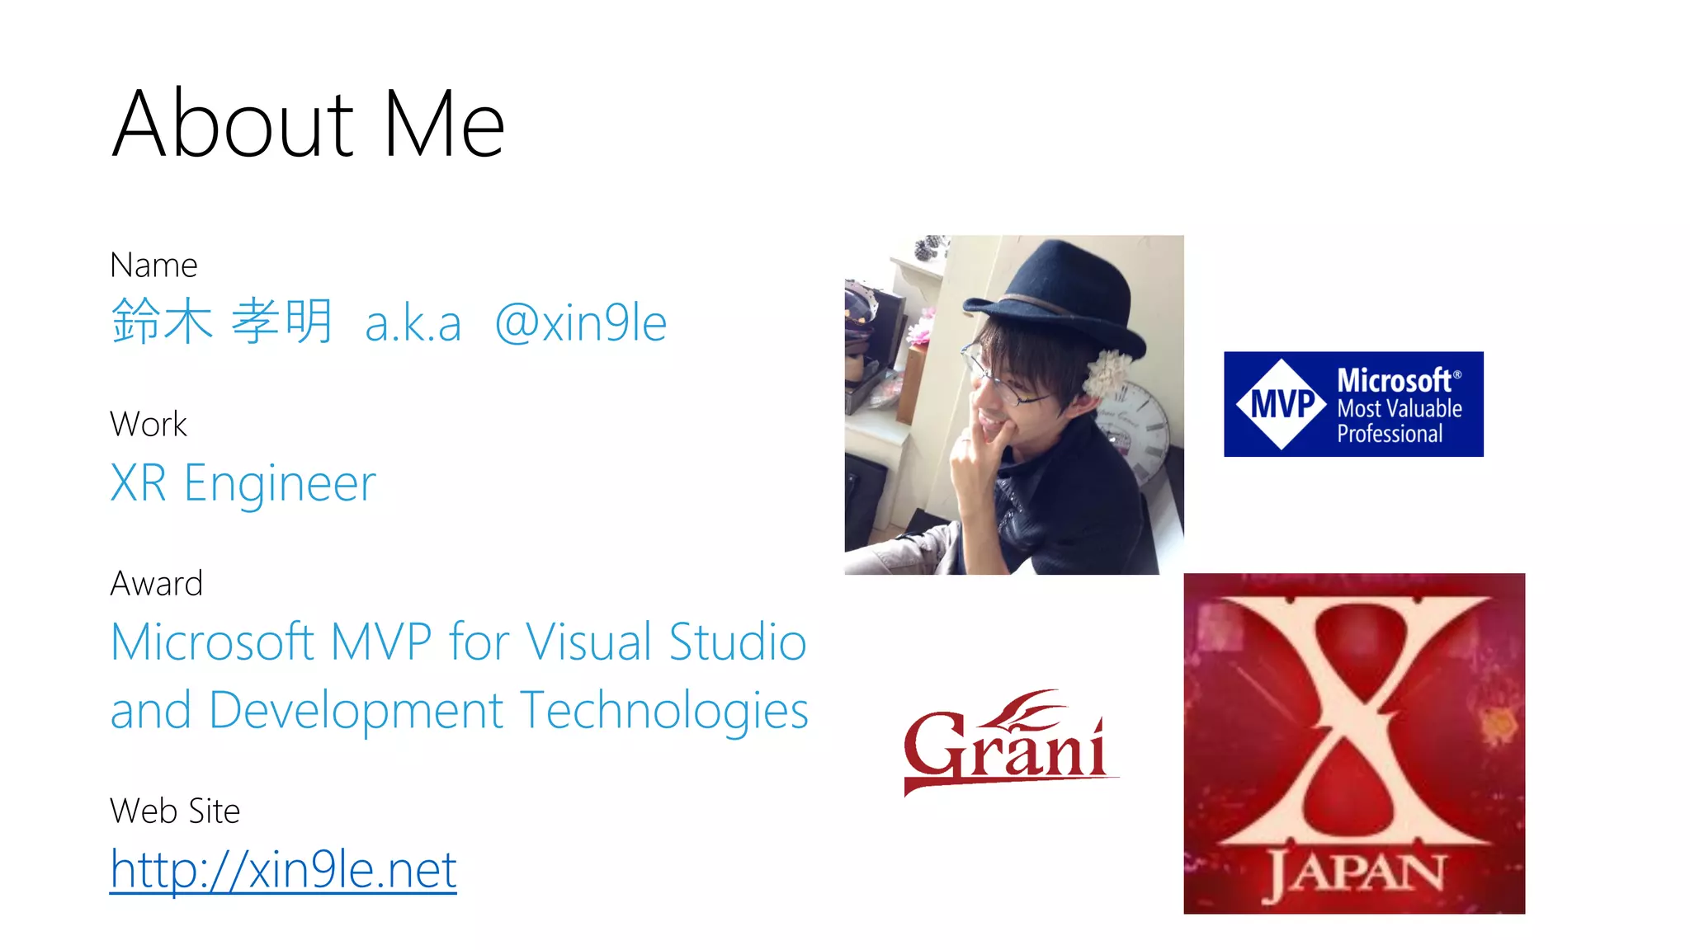The image size is (1690, 950).
Task: Click the JAPAN lettering on red image
Action: 1355,873
